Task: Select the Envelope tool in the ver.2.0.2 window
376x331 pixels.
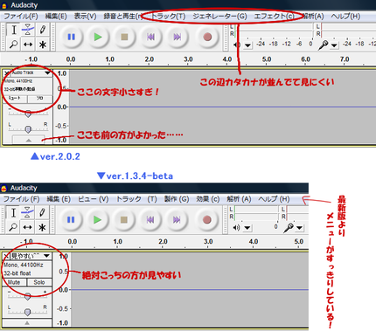Action: click(x=28, y=30)
